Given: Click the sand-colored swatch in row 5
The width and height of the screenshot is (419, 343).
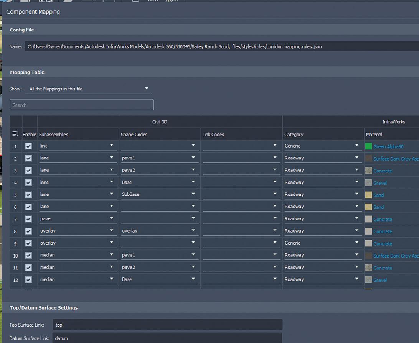Looking at the screenshot, I should [x=368, y=195].
